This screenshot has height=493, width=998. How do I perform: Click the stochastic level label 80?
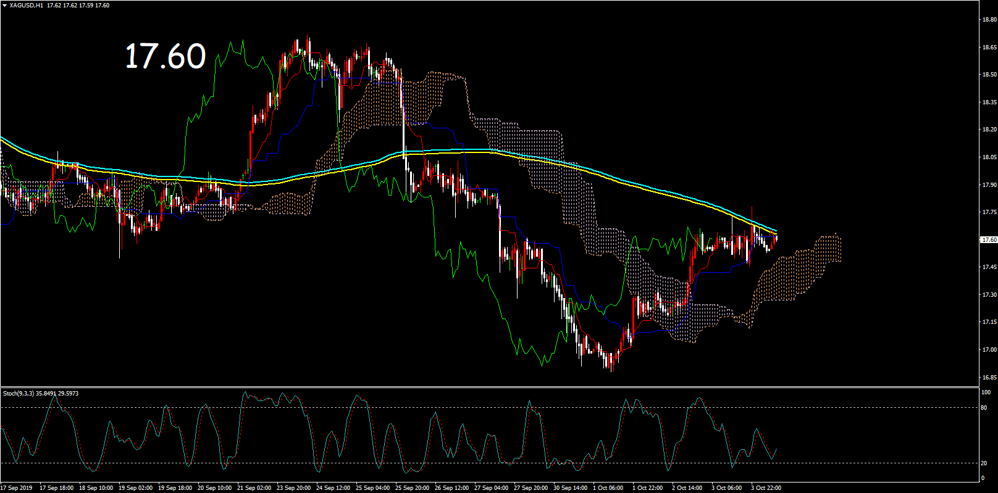pyautogui.click(x=984, y=408)
